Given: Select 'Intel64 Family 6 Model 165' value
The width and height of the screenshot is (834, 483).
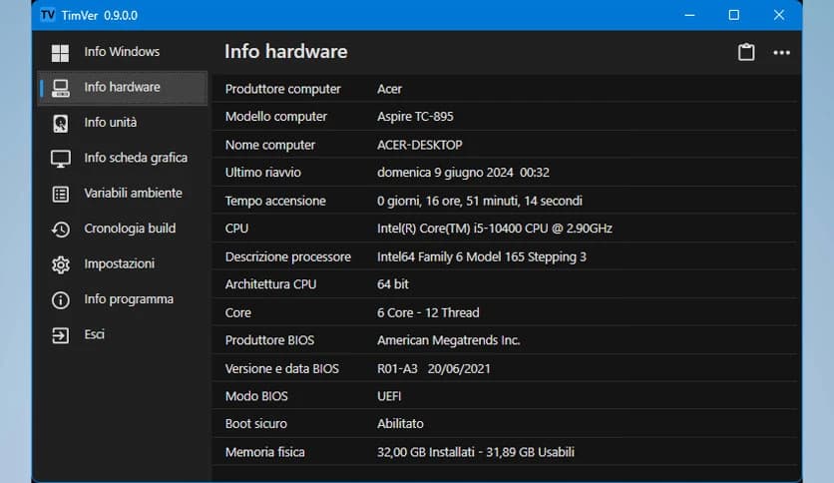Looking at the screenshot, I should point(482,256).
